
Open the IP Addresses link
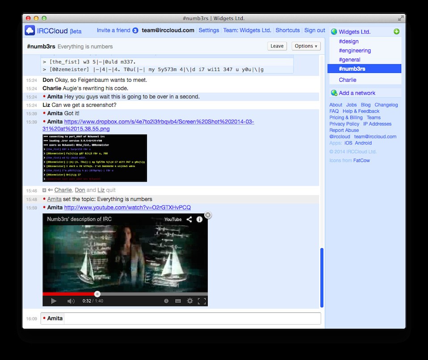[377, 124]
